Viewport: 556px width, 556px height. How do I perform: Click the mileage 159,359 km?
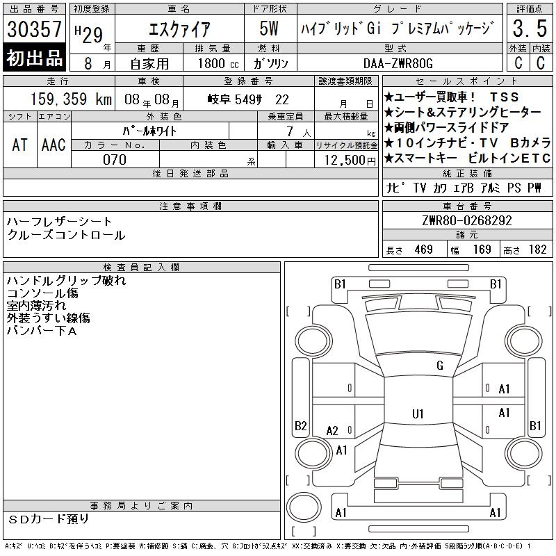(x=71, y=99)
